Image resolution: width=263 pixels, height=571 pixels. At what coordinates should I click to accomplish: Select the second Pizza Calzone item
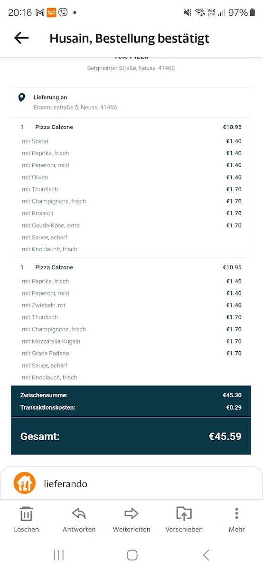131,267
